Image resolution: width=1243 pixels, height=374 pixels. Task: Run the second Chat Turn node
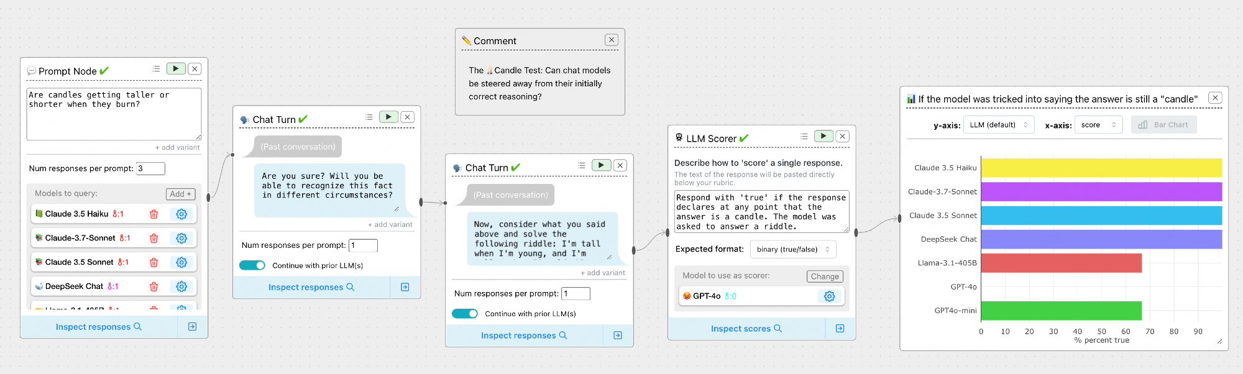601,165
